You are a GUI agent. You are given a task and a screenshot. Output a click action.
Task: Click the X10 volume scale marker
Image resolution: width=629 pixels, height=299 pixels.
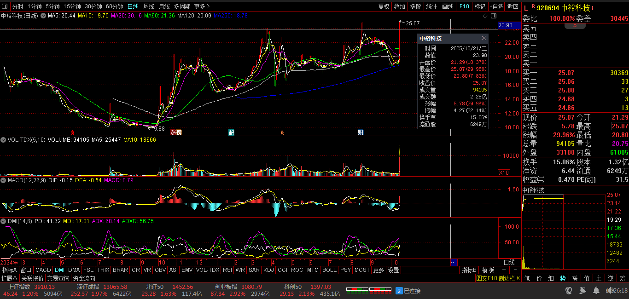point(504,172)
